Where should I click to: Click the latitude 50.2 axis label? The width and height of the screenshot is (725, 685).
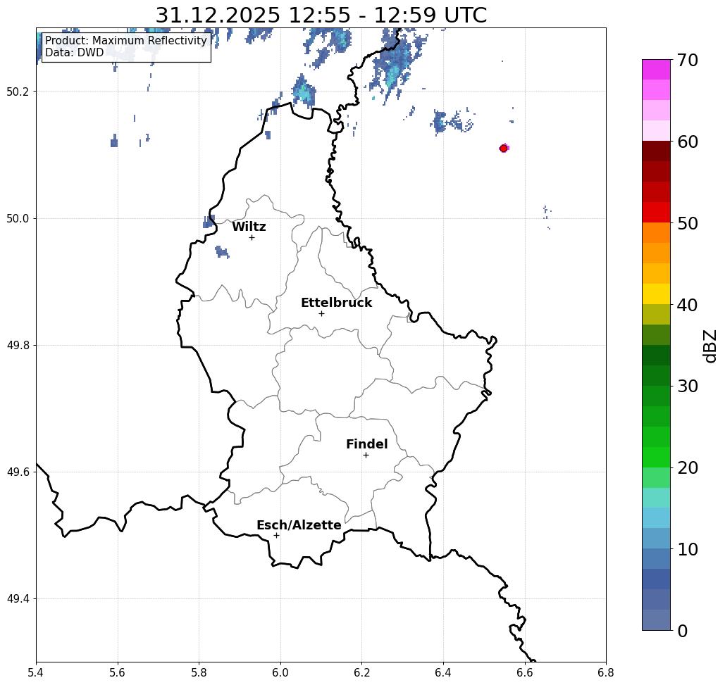tap(18, 92)
